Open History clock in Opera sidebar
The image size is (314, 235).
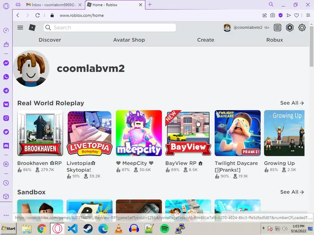click(6, 183)
